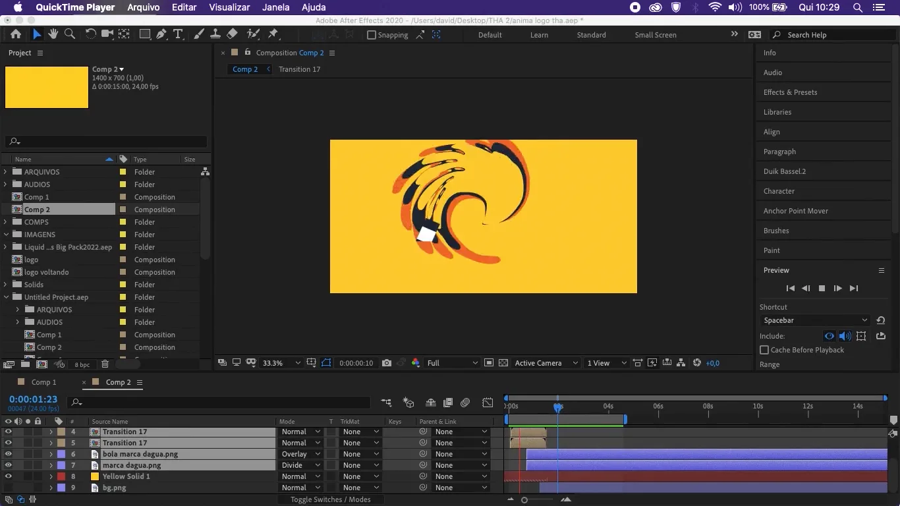Hide the bola marca dagua.png layer
The width and height of the screenshot is (900, 506).
pyautogui.click(x=8, y=454)
